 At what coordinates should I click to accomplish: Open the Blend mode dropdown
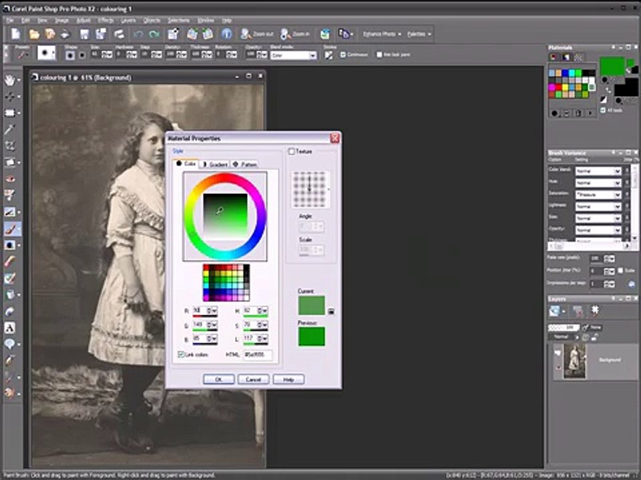point(294,55)
